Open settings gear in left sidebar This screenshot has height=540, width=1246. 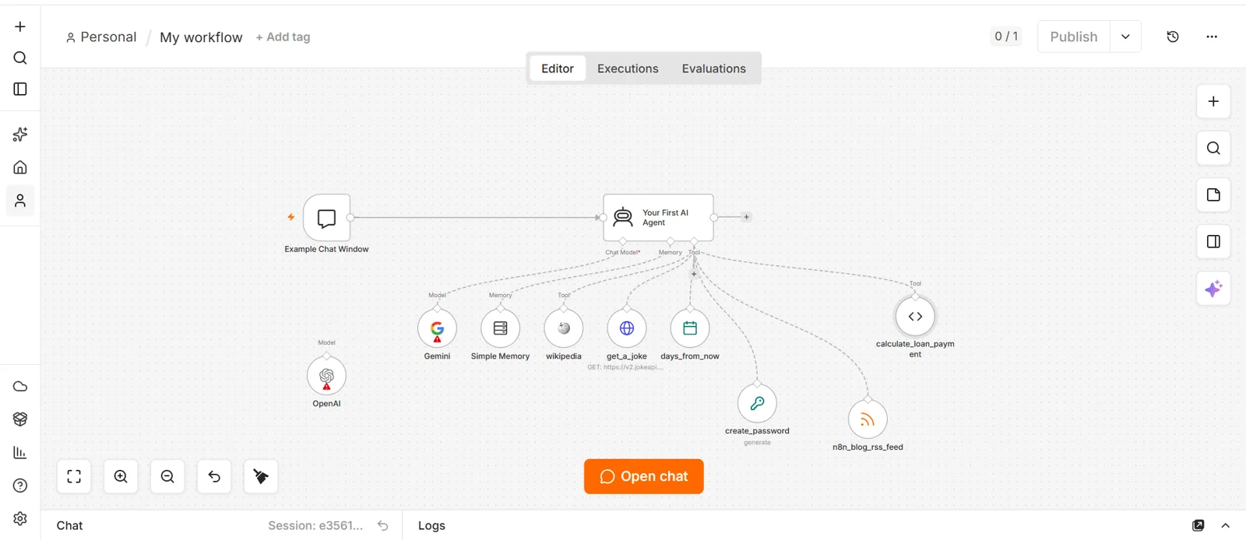[20, 518]
